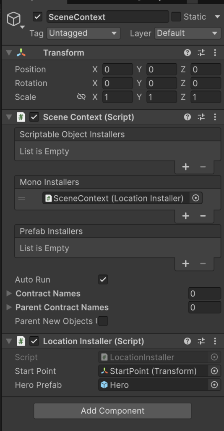The height and width of the screenshot is (431, 224).
Task: Open the Layer Default dropdown
Action: pyautogui.click(x=188, y=33)
